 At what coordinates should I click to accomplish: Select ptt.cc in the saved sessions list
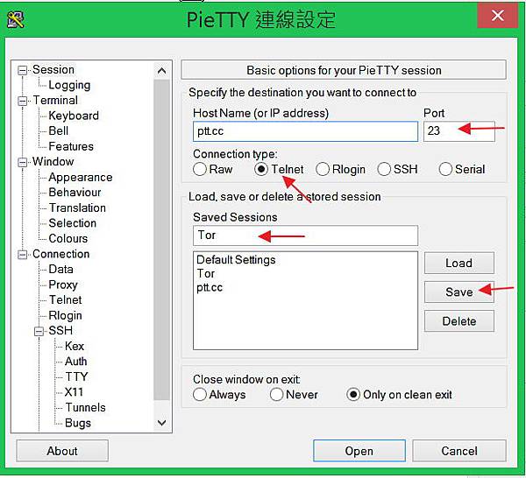coord(210,288)
